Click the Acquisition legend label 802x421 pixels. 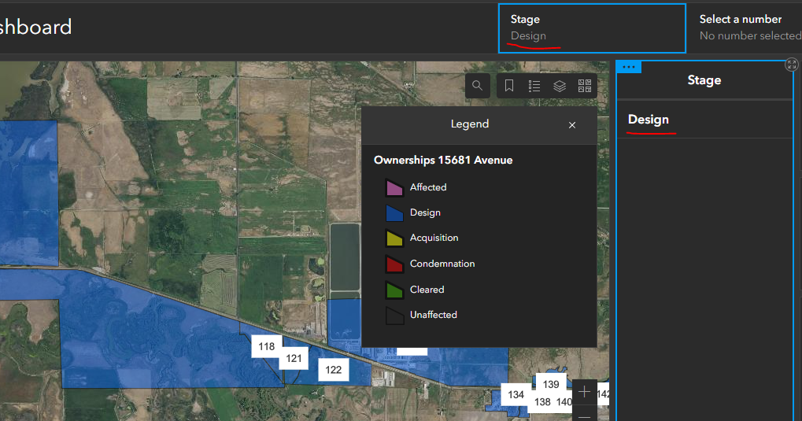coord(434,238)
